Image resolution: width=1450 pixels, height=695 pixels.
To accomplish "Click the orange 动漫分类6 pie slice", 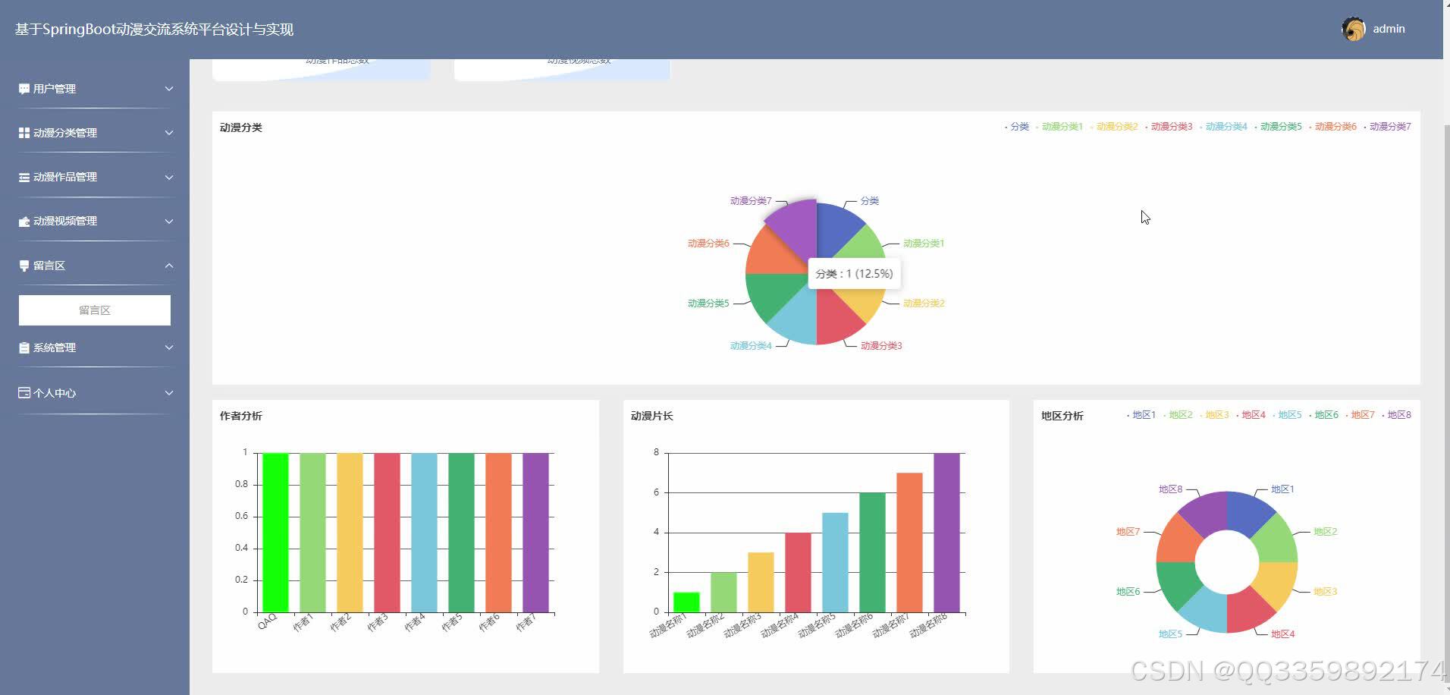I will pos(772,254).
